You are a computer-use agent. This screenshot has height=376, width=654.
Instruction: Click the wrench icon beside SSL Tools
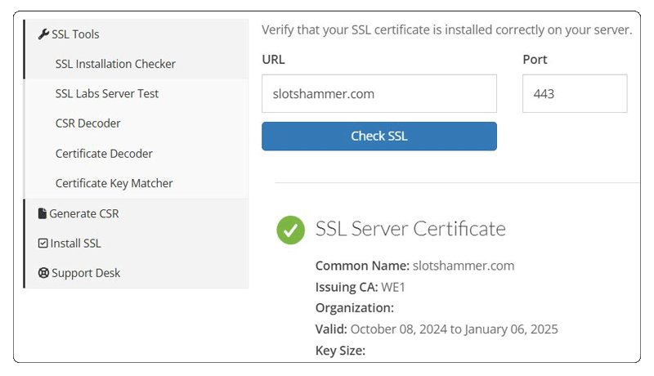tap(43, 34)
